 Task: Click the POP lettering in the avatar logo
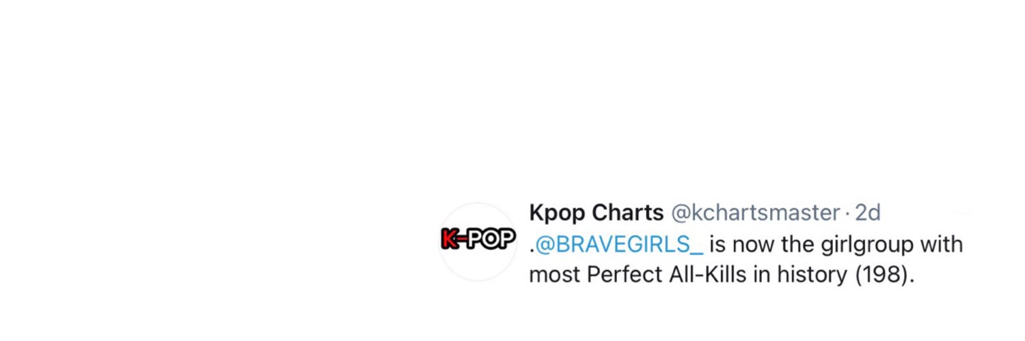490,240
